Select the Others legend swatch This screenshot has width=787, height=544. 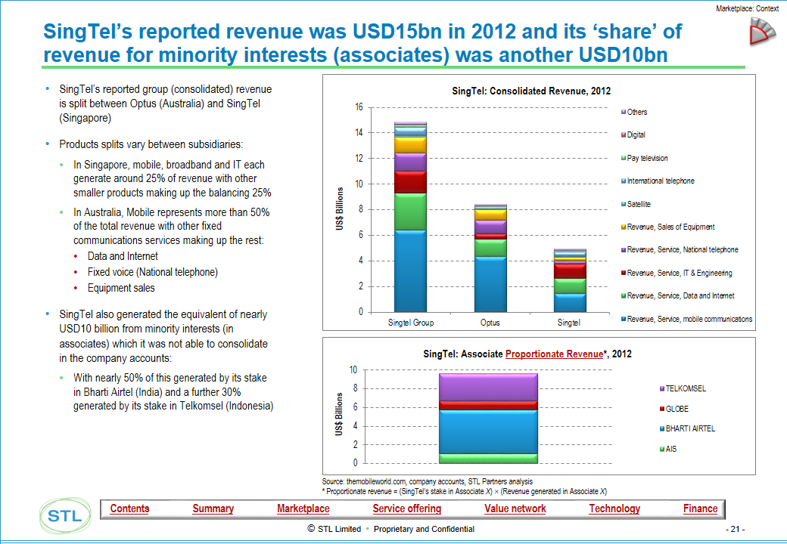(x=624, y=113)
